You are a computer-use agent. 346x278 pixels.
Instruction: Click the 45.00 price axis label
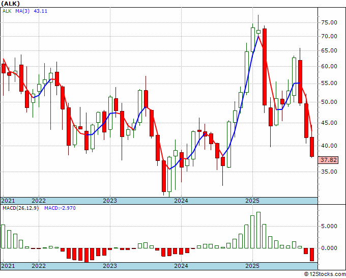click(329, 123)
